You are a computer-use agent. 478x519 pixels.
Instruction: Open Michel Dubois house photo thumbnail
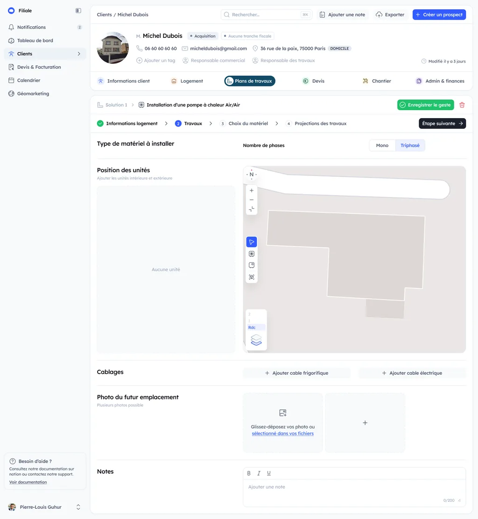point(113,48)
